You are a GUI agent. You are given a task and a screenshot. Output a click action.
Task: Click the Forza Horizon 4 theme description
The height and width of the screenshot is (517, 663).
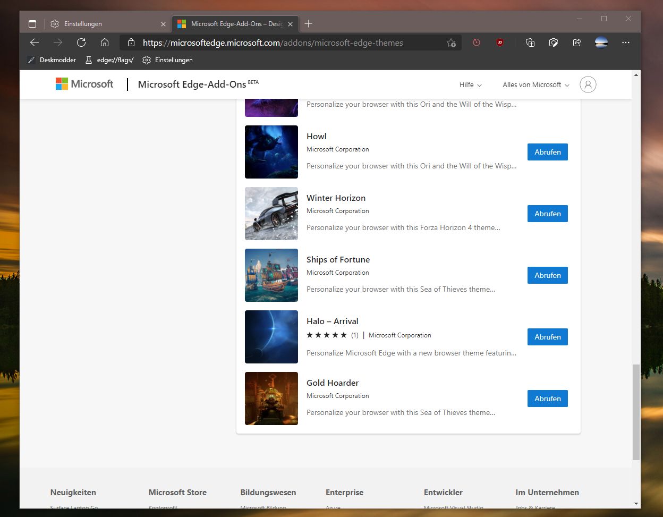[x=404, y=228]
